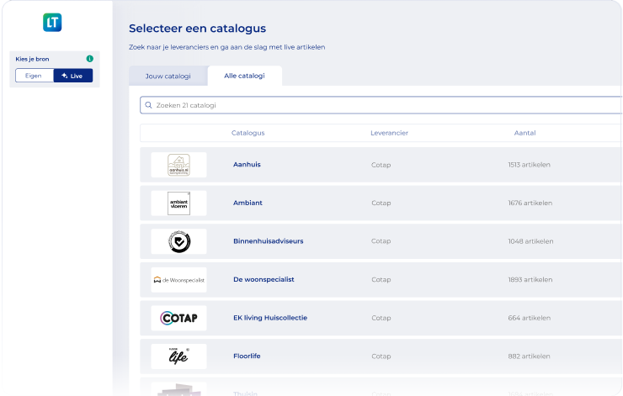Switch source to Live
Image resolution: width=623 pixels, height=396 pixels.
pyautogui.click(x=72, y=76)
